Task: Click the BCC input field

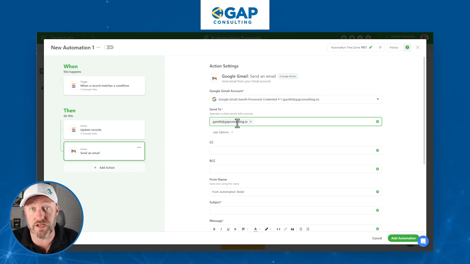Action: coord(296,169)
